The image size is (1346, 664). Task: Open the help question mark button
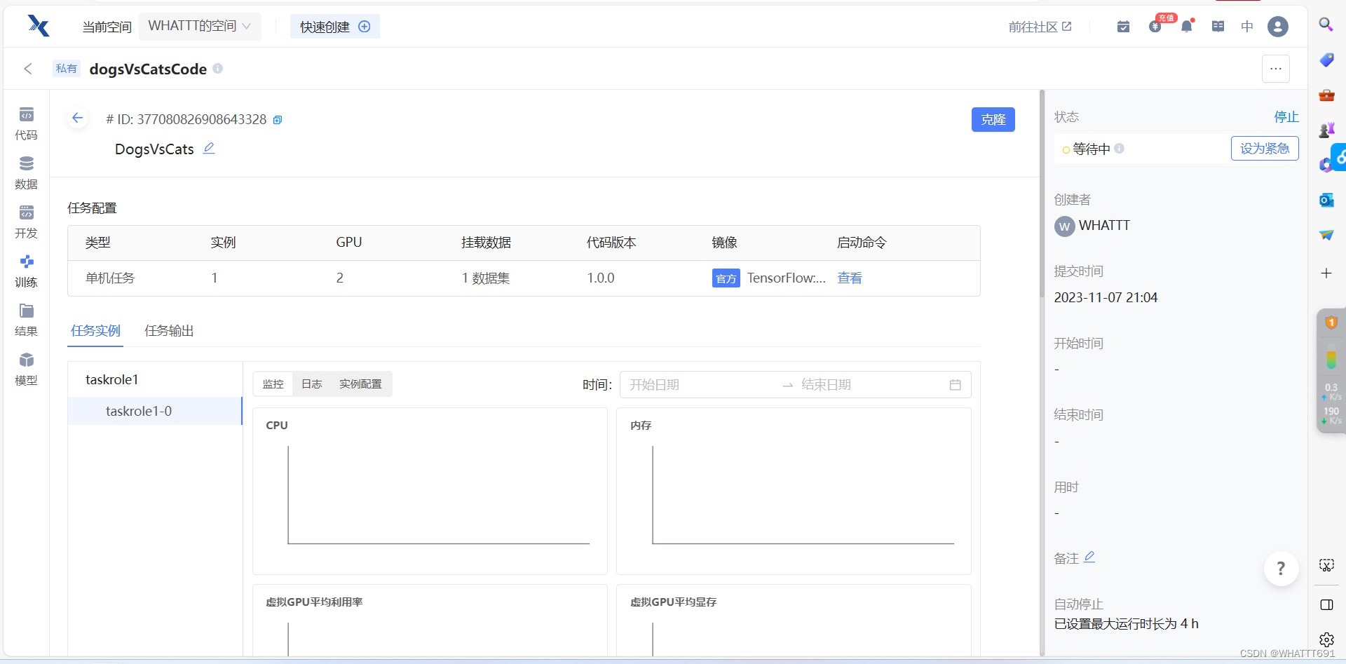pyautogui.click(x=1281, y=569)
